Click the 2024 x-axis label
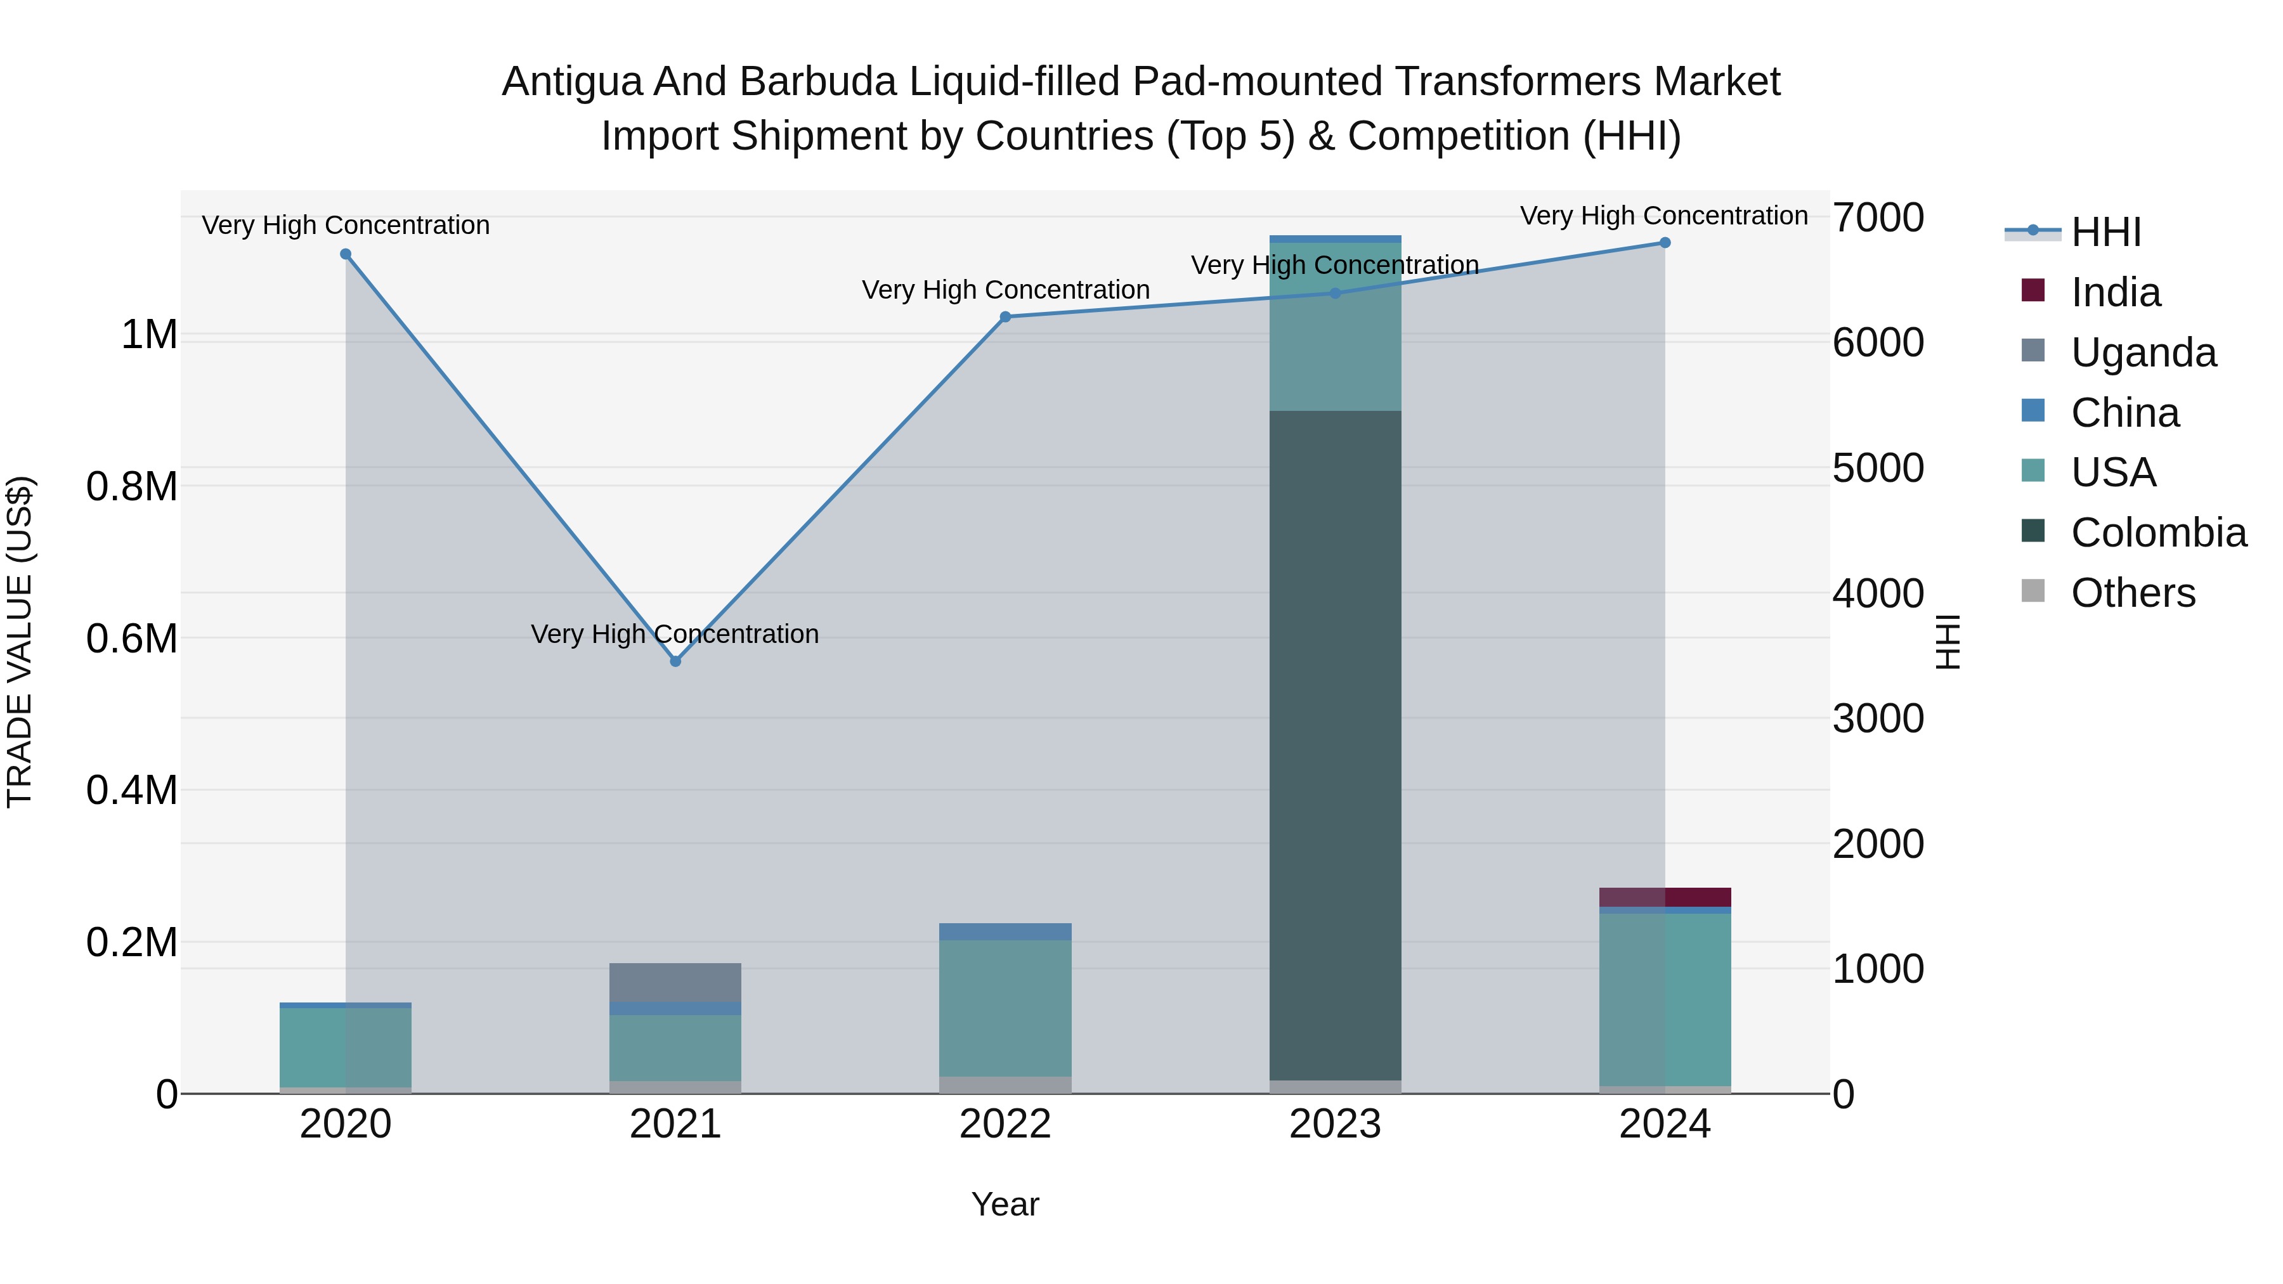The image size is (2283, 1284). (x=1665, y=1124)
